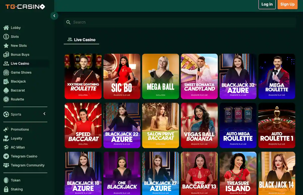Open Sweet Bonanza Candyland game
The height and width of the screenshot is (195, 303).
coord(199,76)
